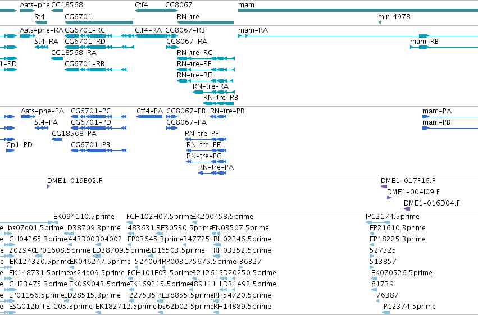Select the FGH102H07.5prime EST label
The image size is (478, 315).
click(x=160, y=217)
